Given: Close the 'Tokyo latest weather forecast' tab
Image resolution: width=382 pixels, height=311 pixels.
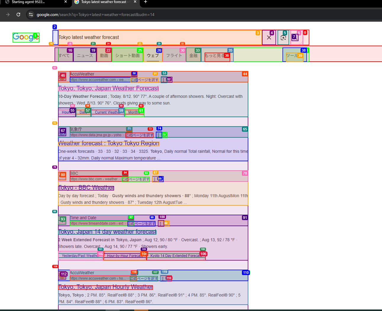Looking at the screenshot, I should pyautogui.click(x=135, y=2).
